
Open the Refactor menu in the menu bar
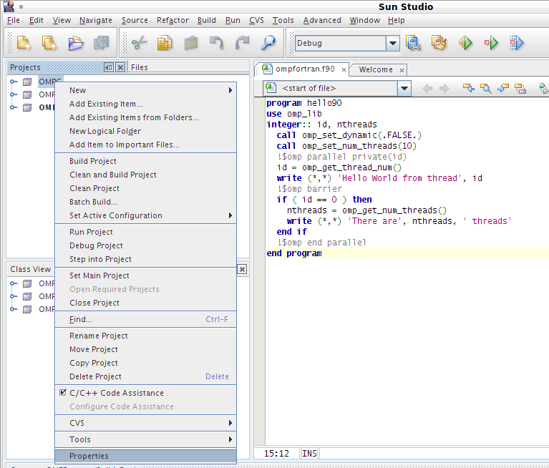click(x=173, y=20)
